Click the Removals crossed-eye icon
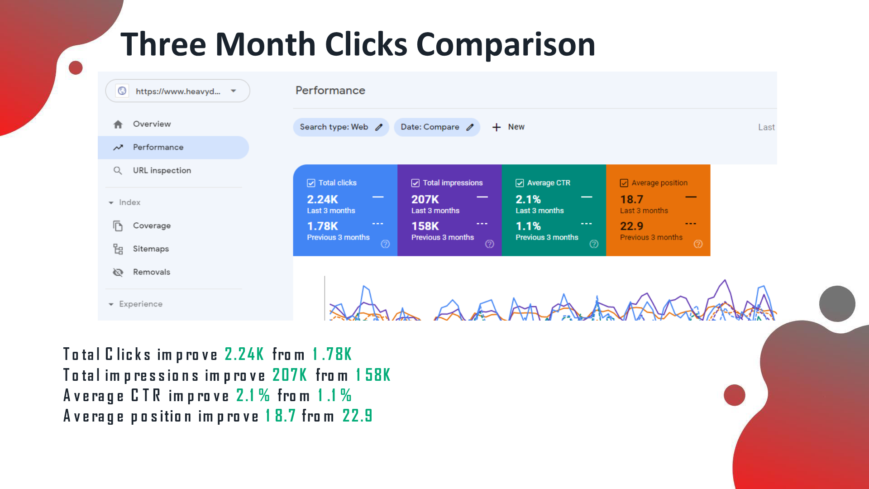This screenshot has height=489, width=869. (118, 272)
